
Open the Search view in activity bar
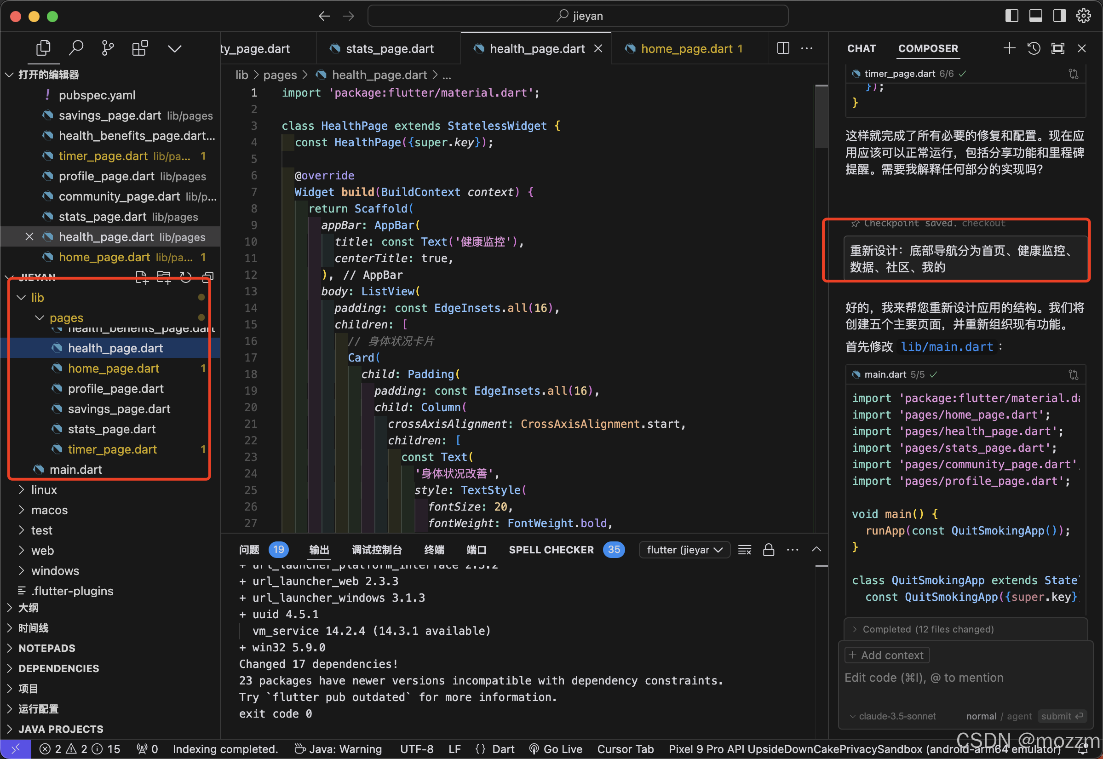[76, 48]
